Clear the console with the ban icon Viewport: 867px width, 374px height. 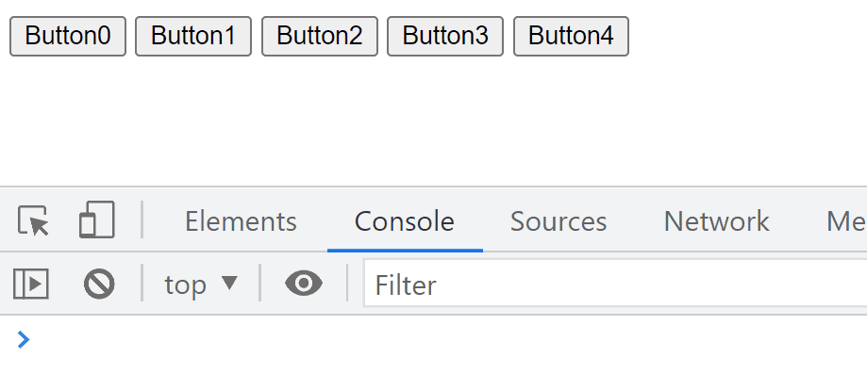[99, 284]
